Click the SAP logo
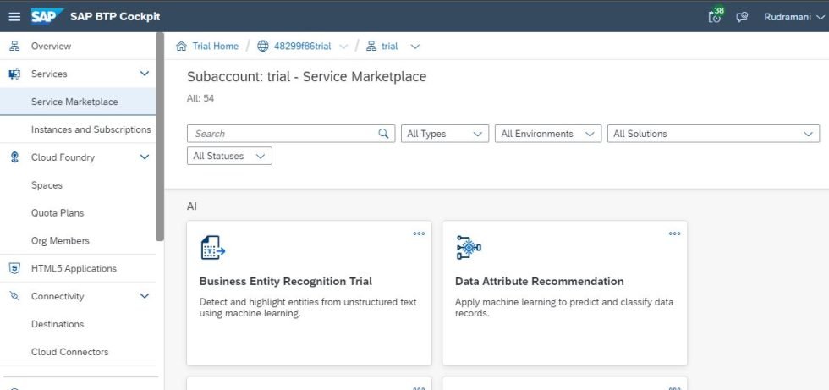 click(47, 16)
